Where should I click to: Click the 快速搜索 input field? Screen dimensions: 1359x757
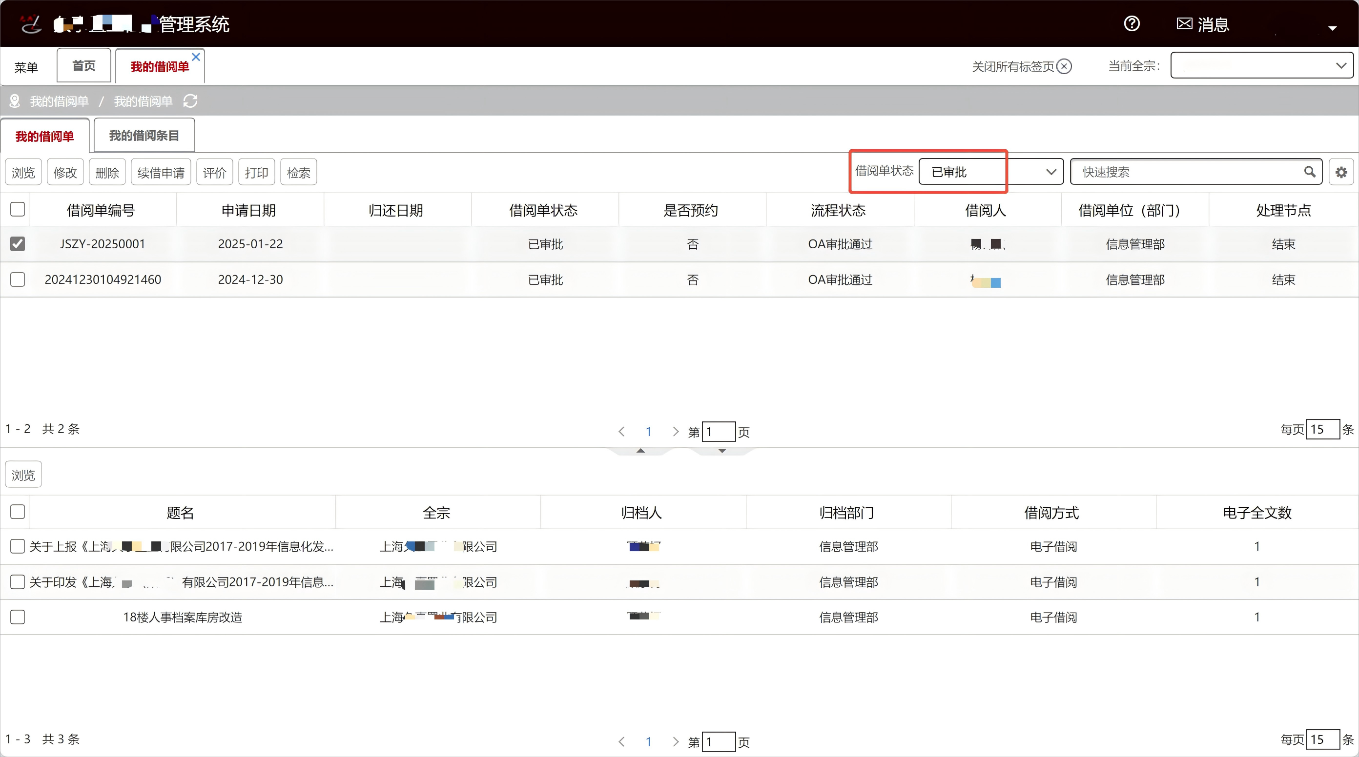click(1187, 172)
